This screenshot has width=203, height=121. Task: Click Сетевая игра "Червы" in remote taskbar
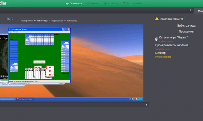[25, 99]
